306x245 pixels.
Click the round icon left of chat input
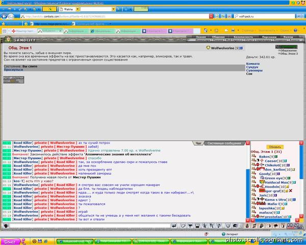[x=6, y=226]
